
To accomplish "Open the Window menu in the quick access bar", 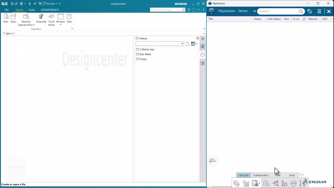I will [50, 3].
